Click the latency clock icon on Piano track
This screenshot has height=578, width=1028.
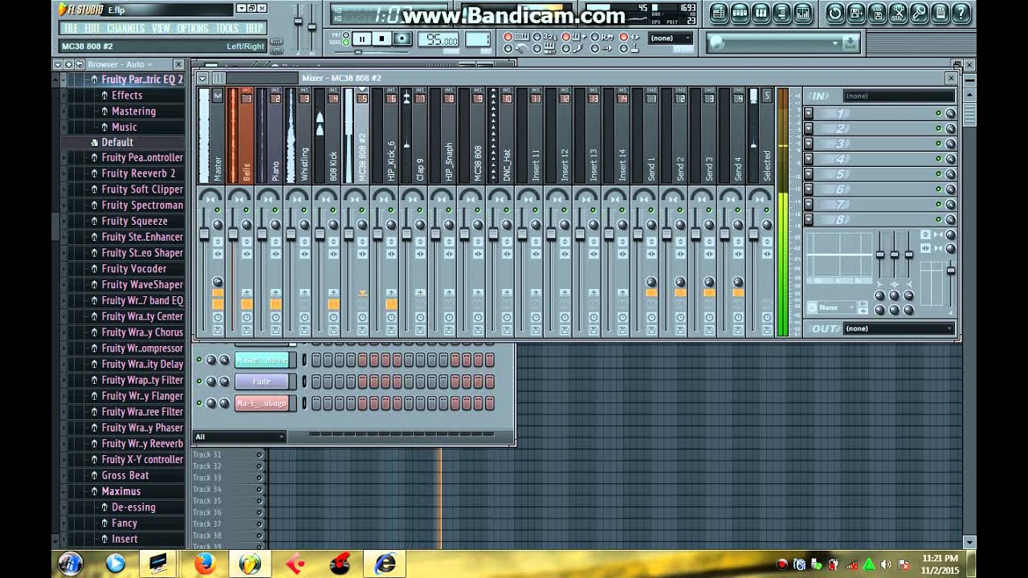(x=275, y=318)
